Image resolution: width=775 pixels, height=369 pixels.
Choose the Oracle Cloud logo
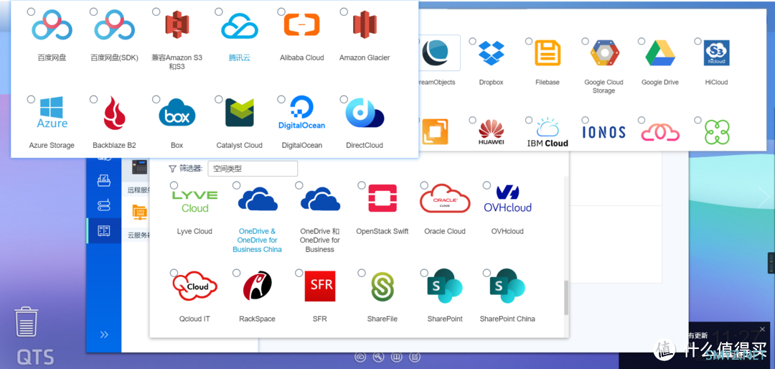tap(445, 199)
